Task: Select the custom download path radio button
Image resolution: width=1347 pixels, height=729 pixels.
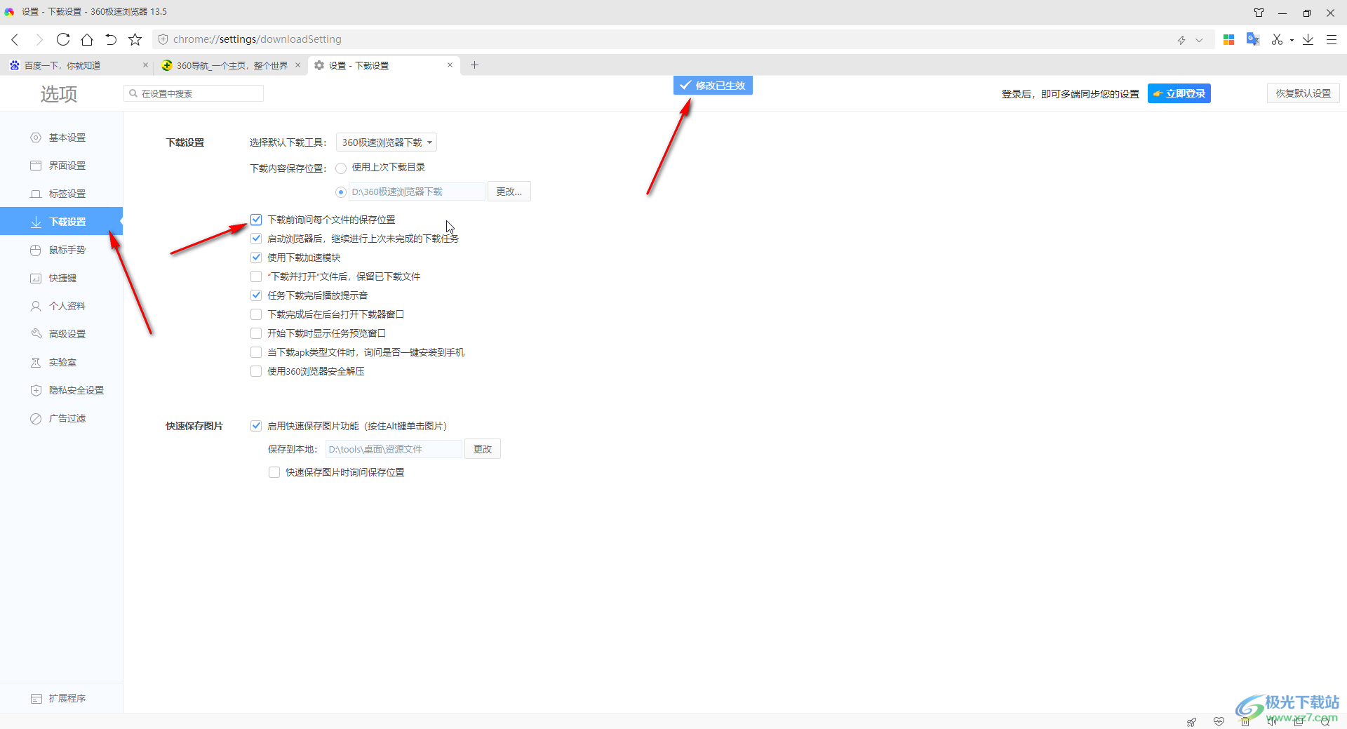Action: [341, 192]
